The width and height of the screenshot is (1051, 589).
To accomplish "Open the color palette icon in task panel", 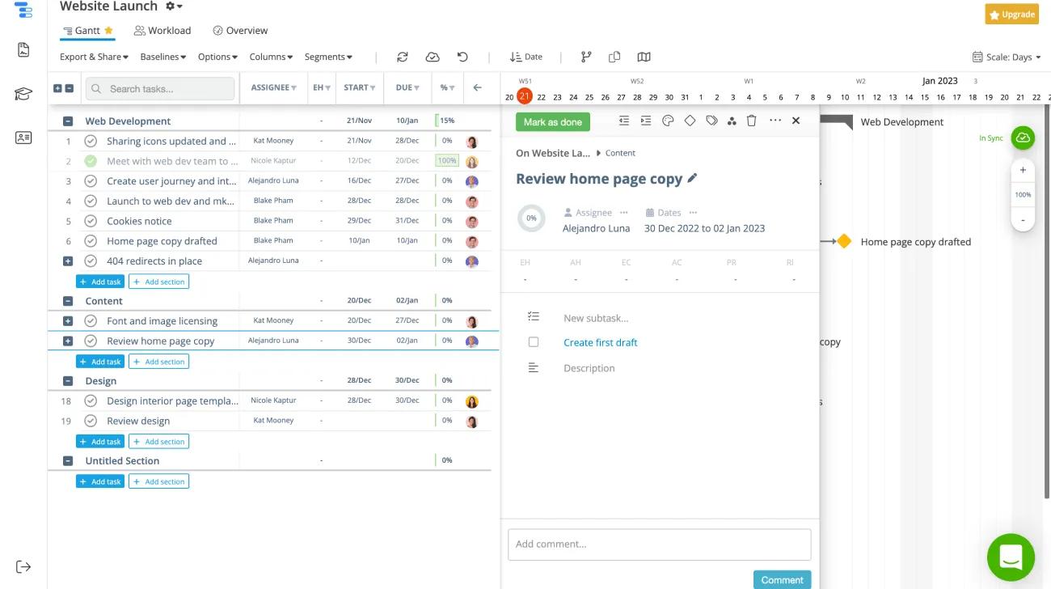I will (668, 121).
